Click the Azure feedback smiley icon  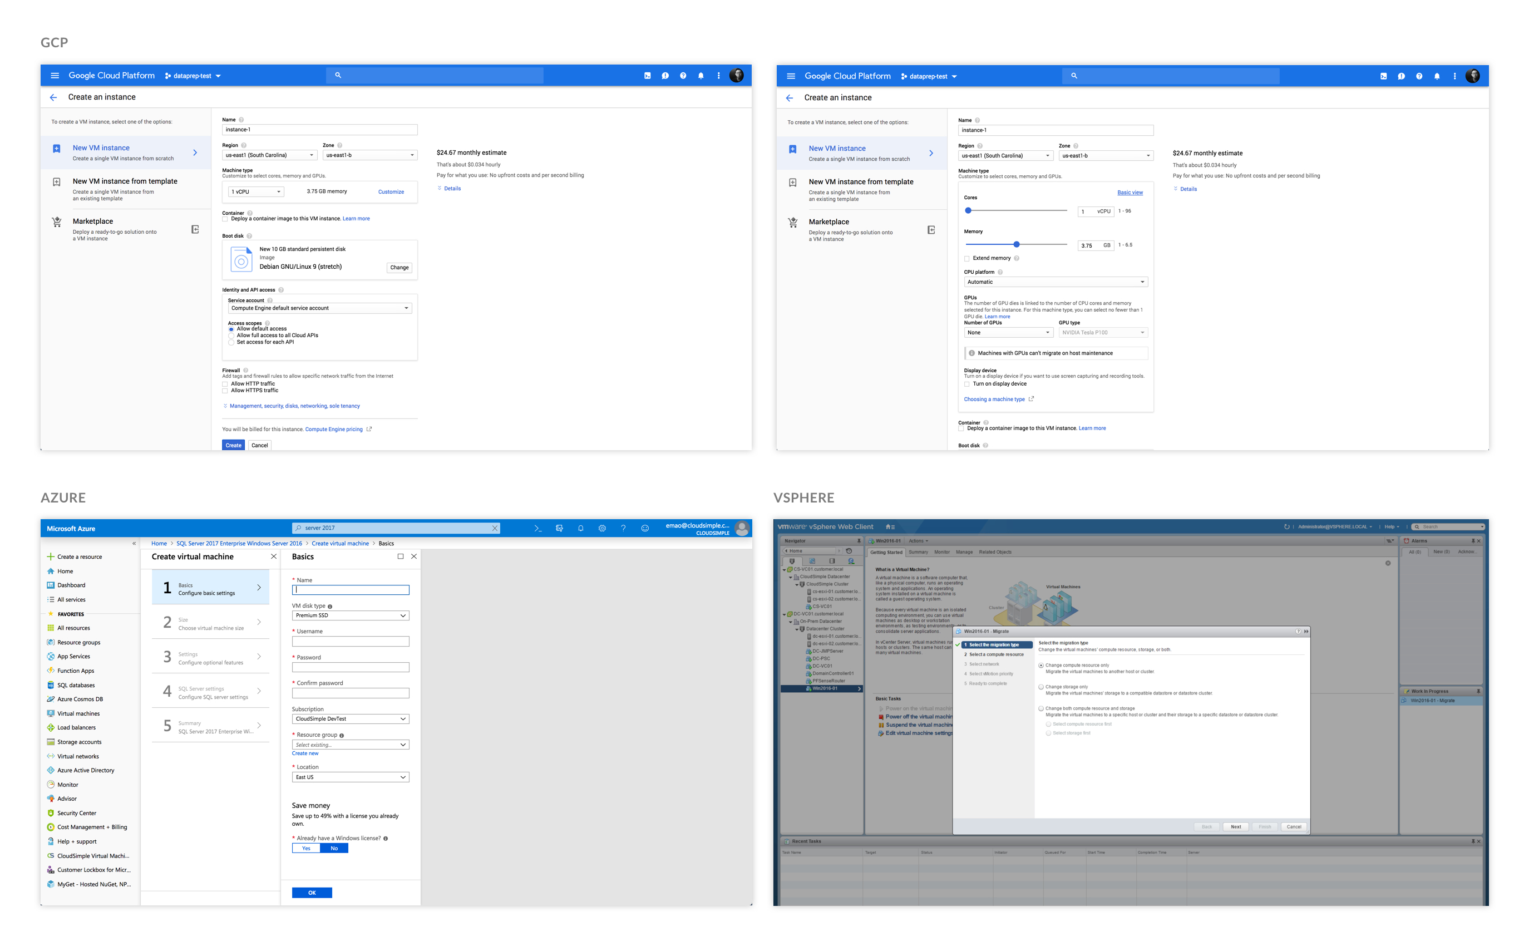[644, 528]
